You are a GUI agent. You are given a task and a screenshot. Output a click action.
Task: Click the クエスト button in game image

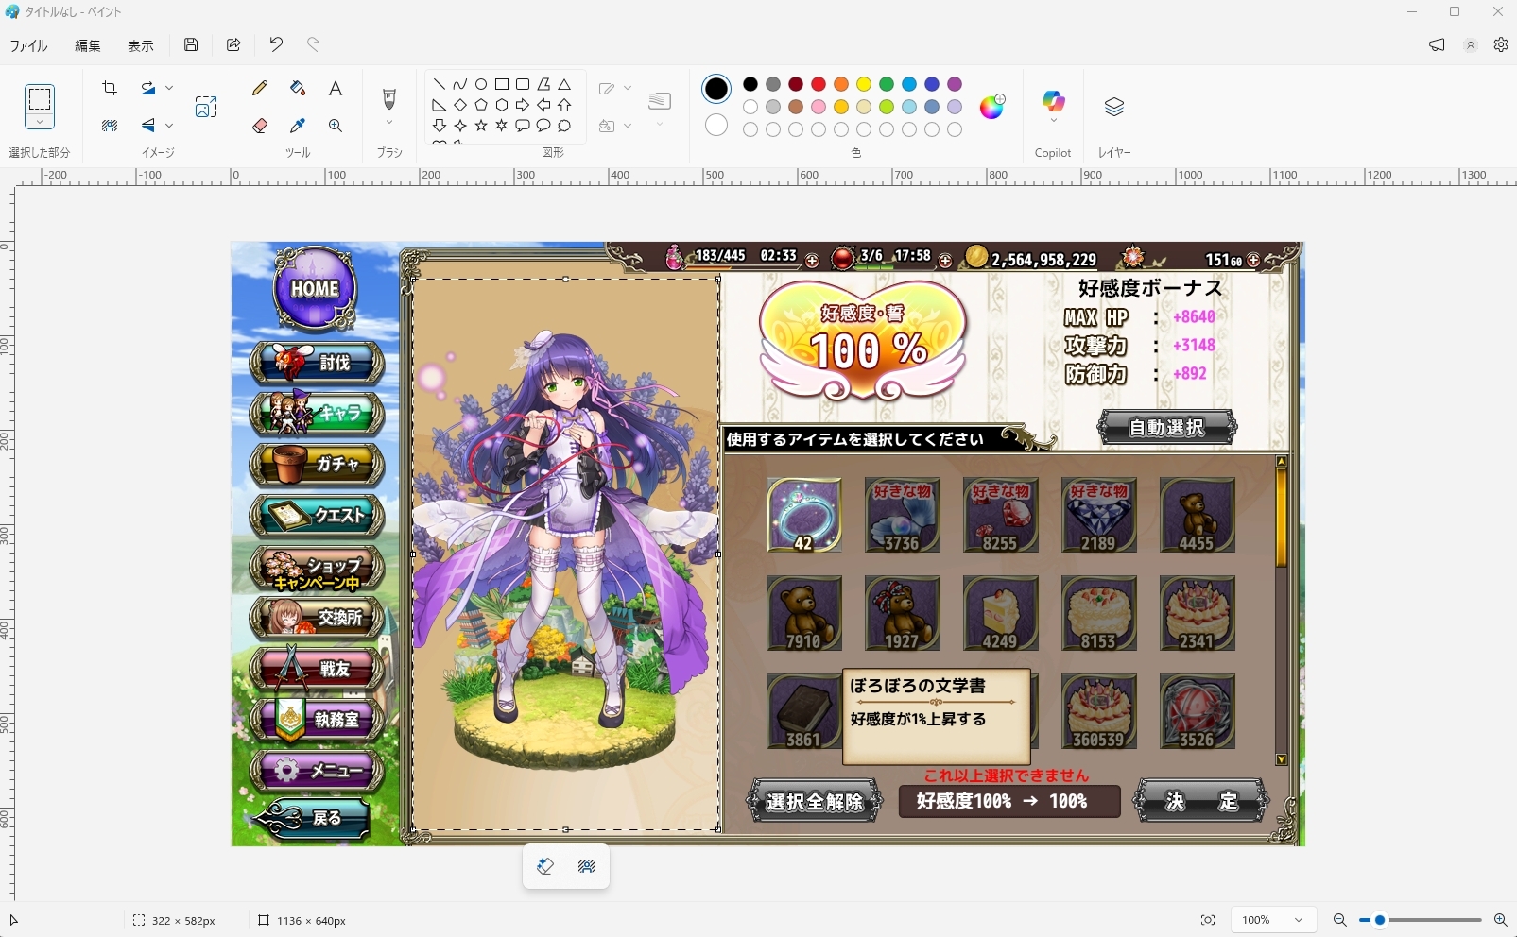point(317,516)
